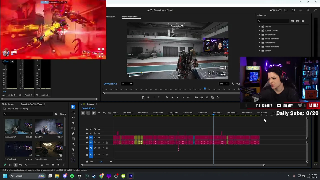
Task: Open Discord from the taskbar
Action: pos(65,176)
